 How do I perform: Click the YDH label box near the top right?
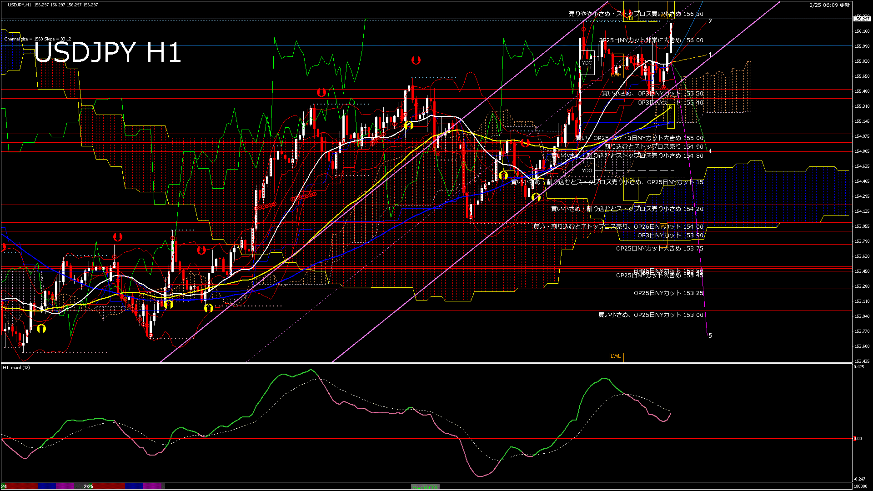(x=629, y=19)
